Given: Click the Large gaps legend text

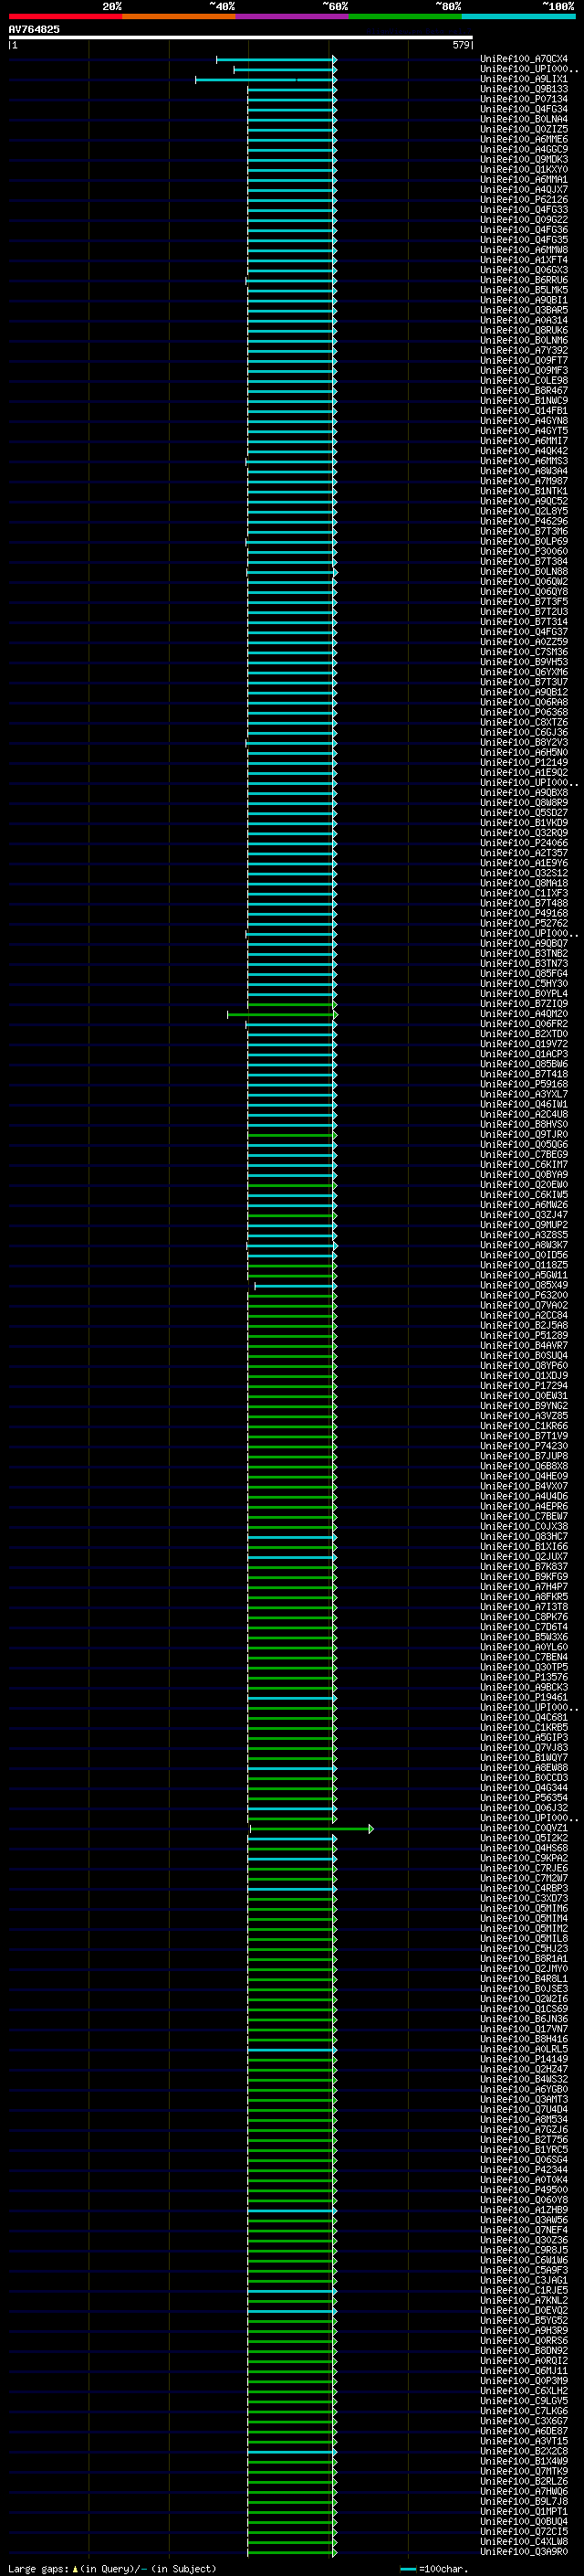Looking at the screenshot, I should coord(112,2568).
